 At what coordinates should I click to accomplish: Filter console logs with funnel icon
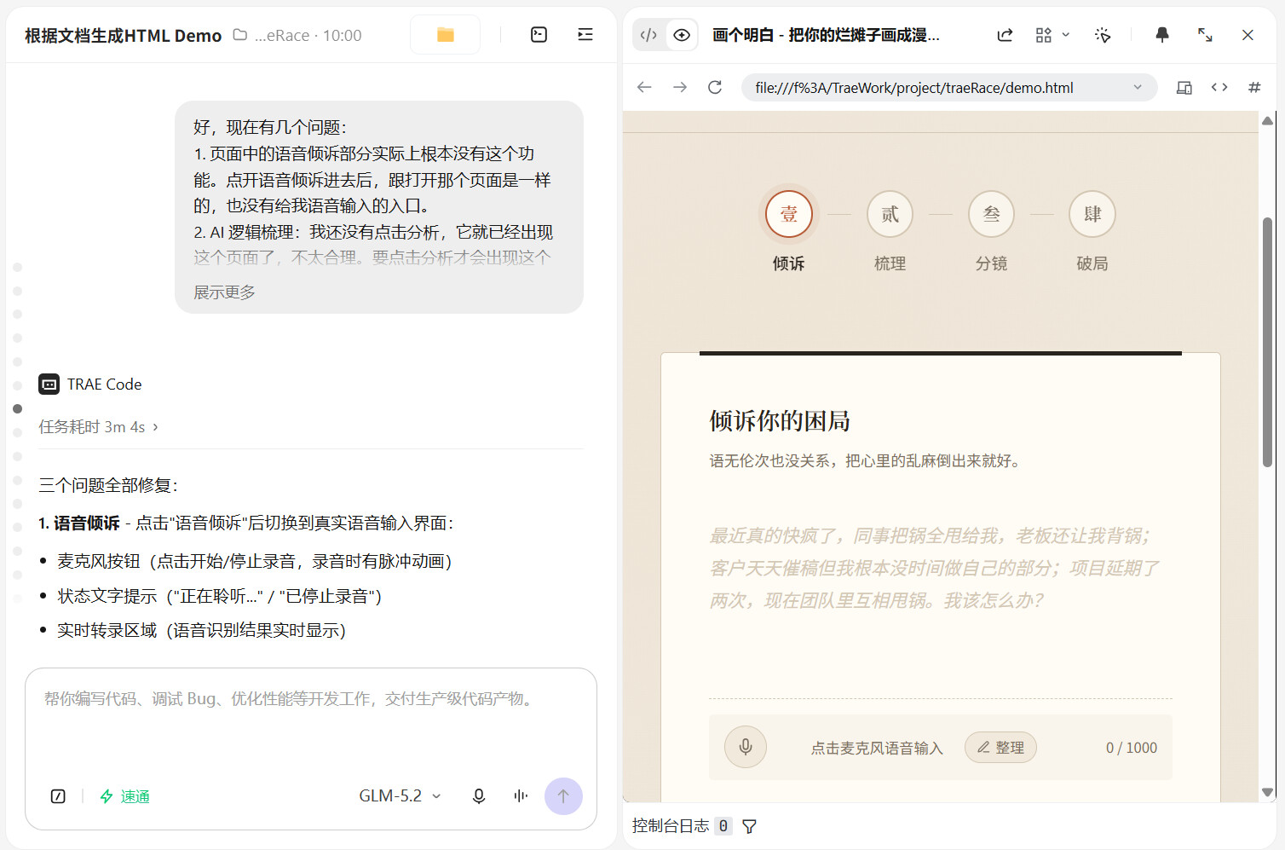pos(750,826)
